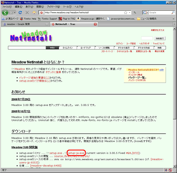The image size is (177, 173).
Task: Open the ヘルプ/ガイド link
Action: click(x=144, y=44)
